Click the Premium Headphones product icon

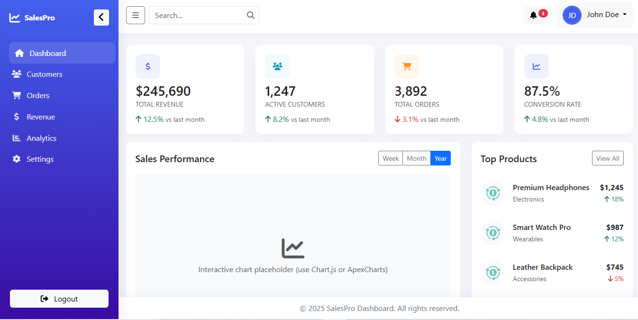coord(493,193)
